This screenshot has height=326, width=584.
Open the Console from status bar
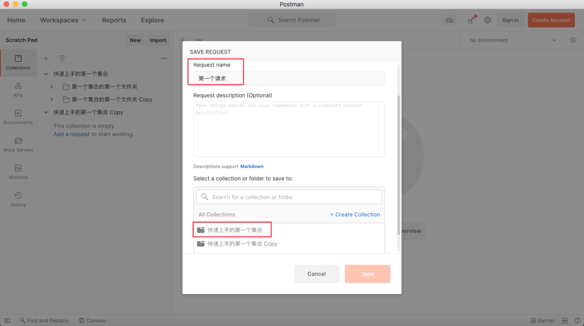click(x=92, y=321)
